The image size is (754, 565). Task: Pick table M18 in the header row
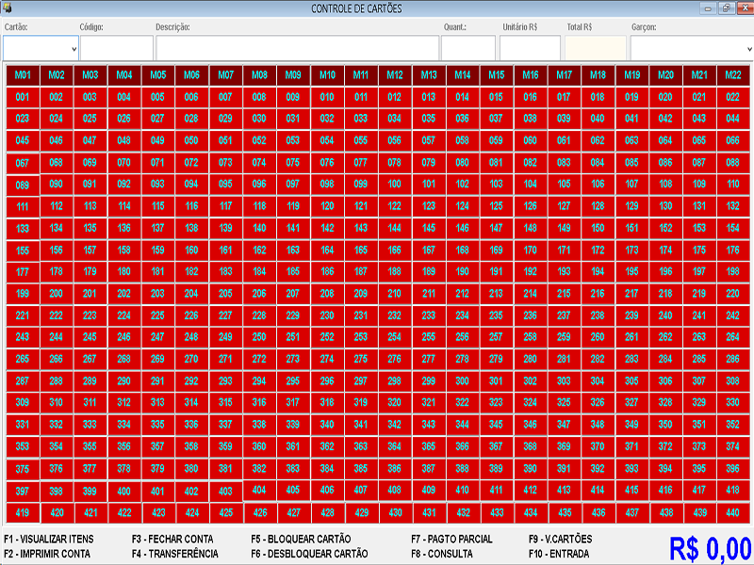click(x=598, y=75)
